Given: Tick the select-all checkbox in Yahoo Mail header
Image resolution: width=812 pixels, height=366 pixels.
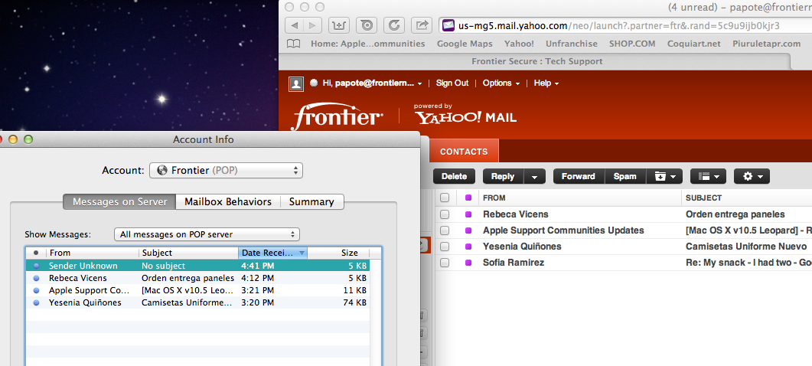Looking at the screenshot, I should pyautogui.click(x=445, y=198).
